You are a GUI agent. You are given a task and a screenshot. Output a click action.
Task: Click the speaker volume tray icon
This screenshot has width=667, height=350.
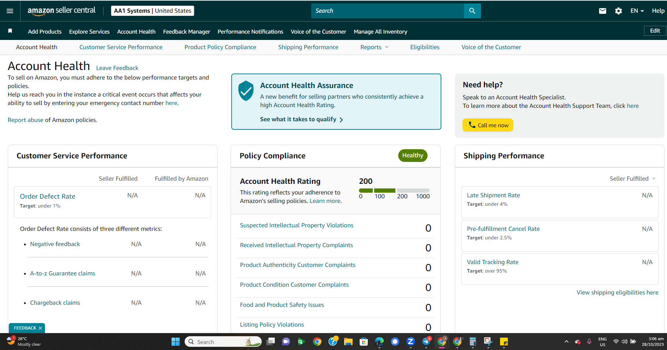(x=625, y=342)
